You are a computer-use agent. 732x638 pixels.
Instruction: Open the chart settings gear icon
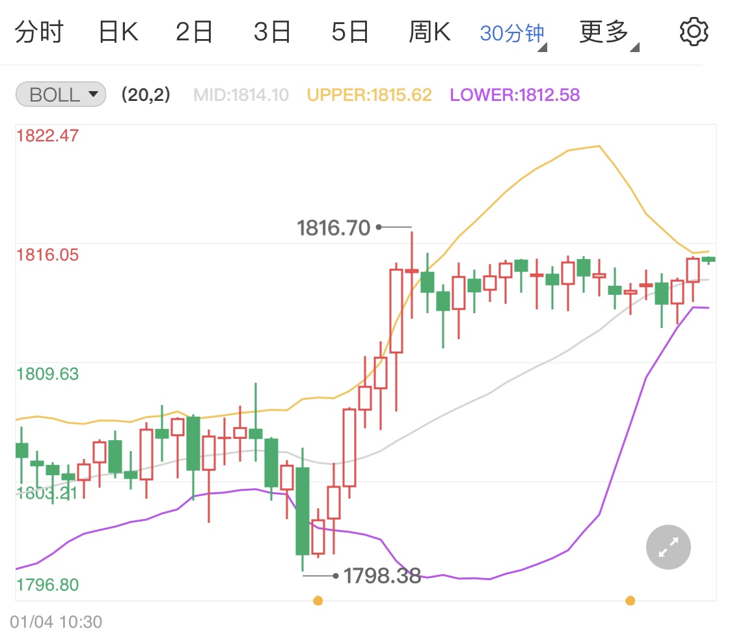pyautogui.click(x=694, y=32)
